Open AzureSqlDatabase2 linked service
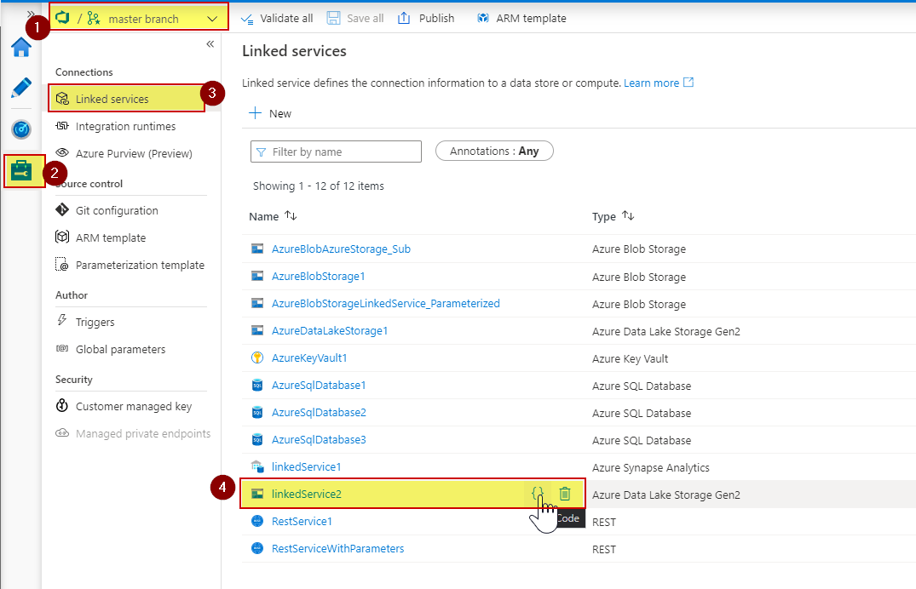Image resolution: width=916 pixels, height=589 pixels. tap(319, 413)
